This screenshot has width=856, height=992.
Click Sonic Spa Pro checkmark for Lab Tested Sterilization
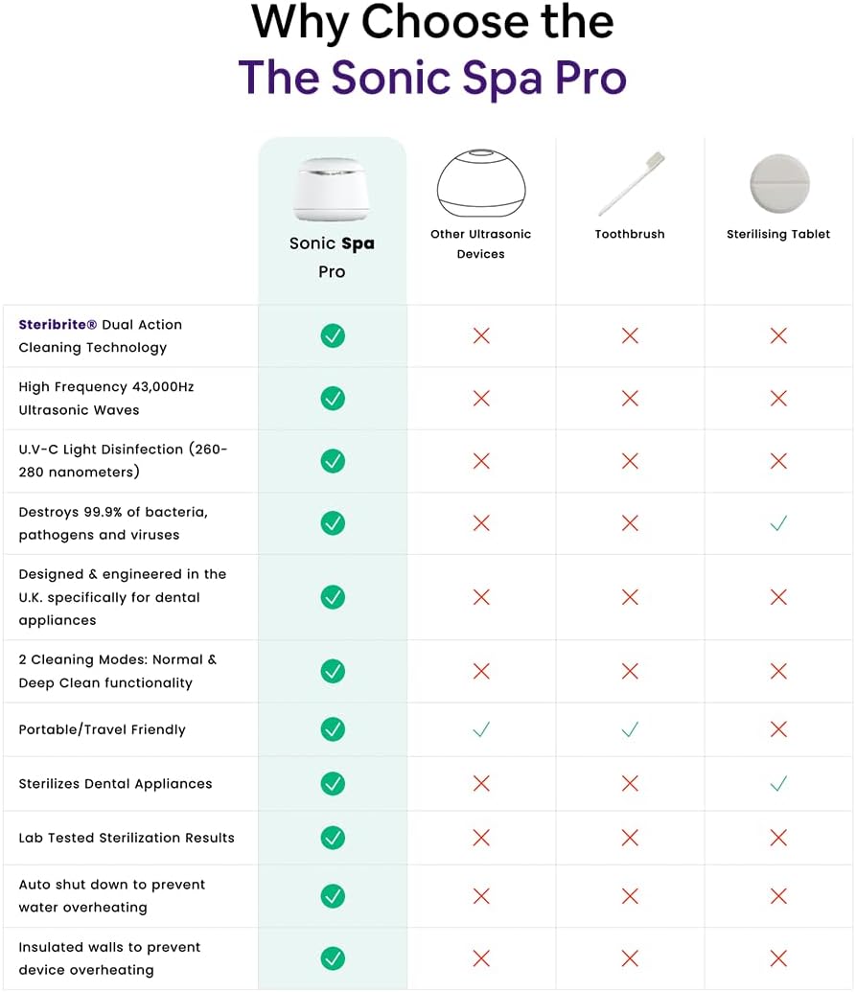(333, 838)
